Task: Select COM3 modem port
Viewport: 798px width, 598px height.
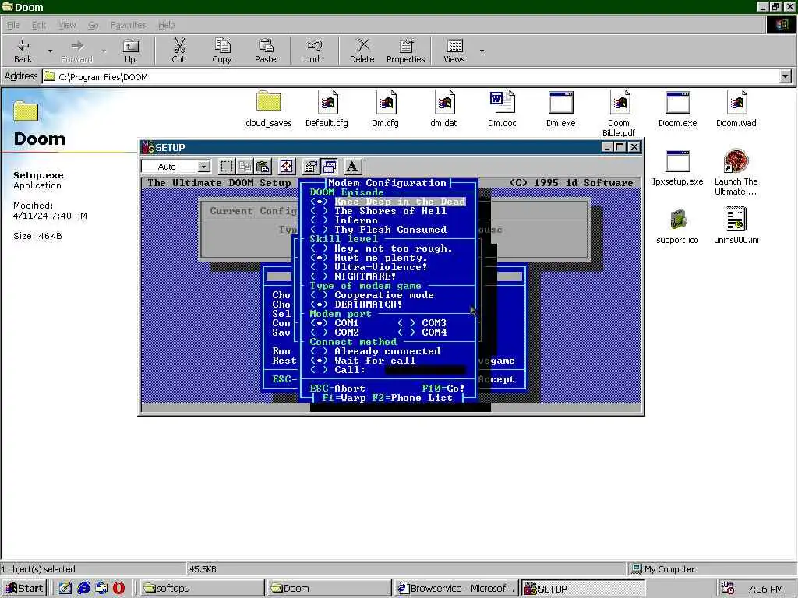Action: click(422, 323)
